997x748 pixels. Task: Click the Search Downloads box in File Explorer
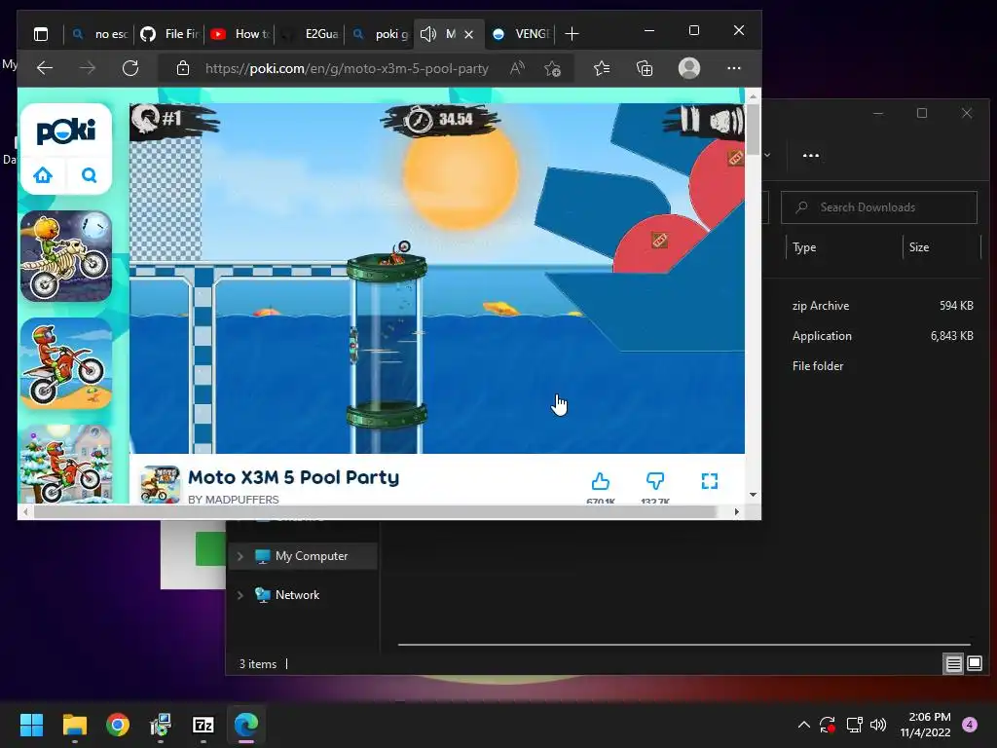pos(879,207)
